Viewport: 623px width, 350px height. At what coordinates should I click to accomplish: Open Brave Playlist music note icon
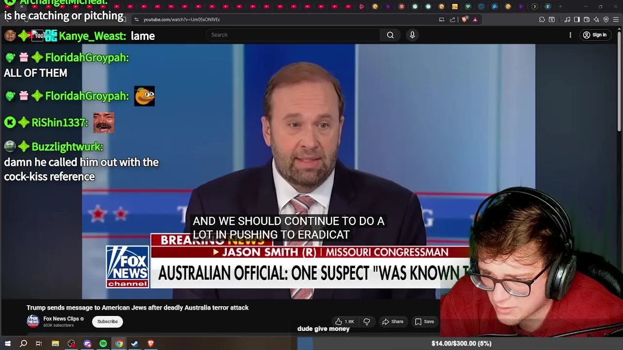click(568, 19)
